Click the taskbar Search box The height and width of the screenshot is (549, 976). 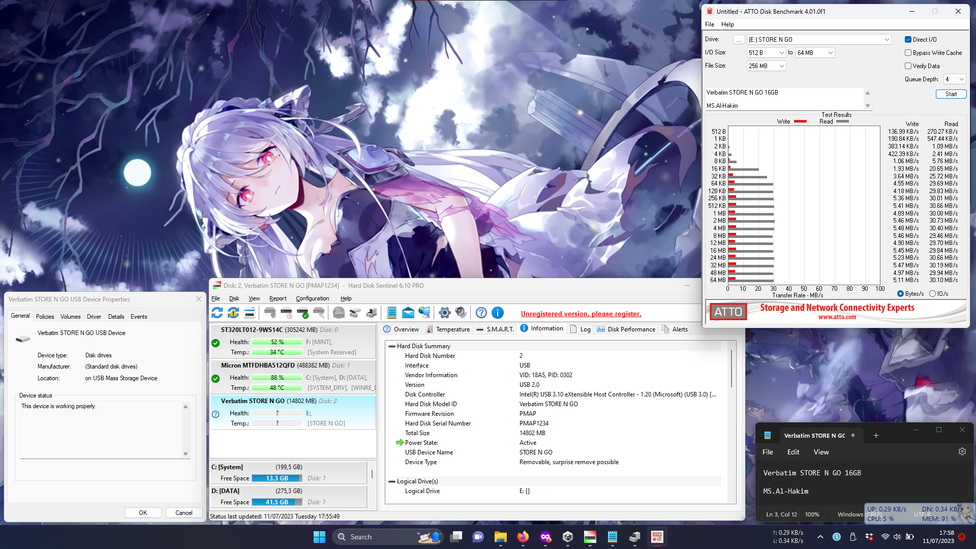pyautogui.click(x=388, y=537)
